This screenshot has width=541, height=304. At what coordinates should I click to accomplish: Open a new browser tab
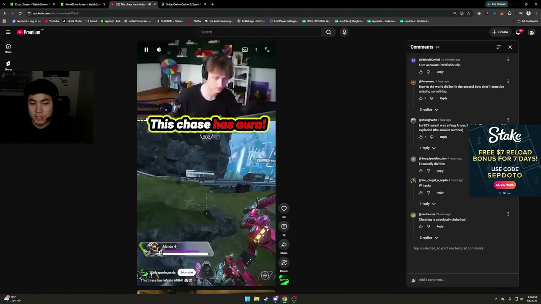click(212, 4)
